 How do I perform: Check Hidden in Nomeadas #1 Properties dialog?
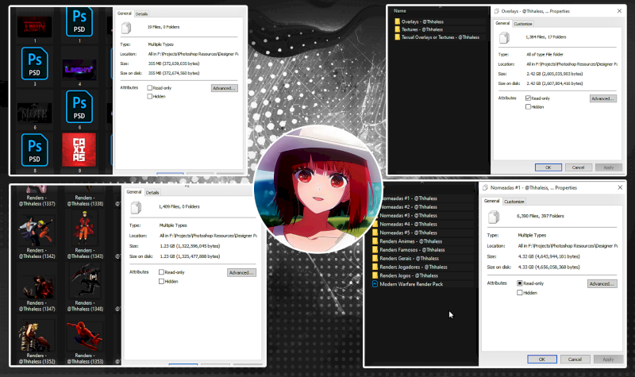click(x=521, y=292)
